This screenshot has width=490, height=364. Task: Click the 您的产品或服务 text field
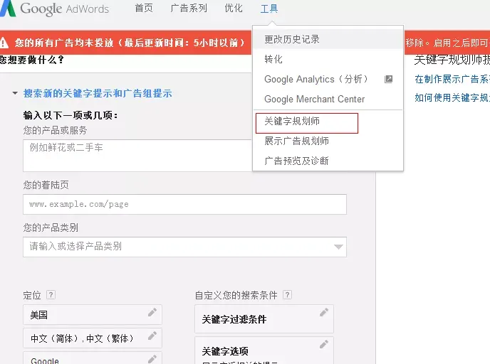coord(137,155)
